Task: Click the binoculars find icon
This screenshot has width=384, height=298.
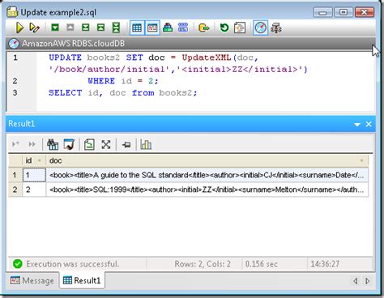Action: [x=53, y=144]
